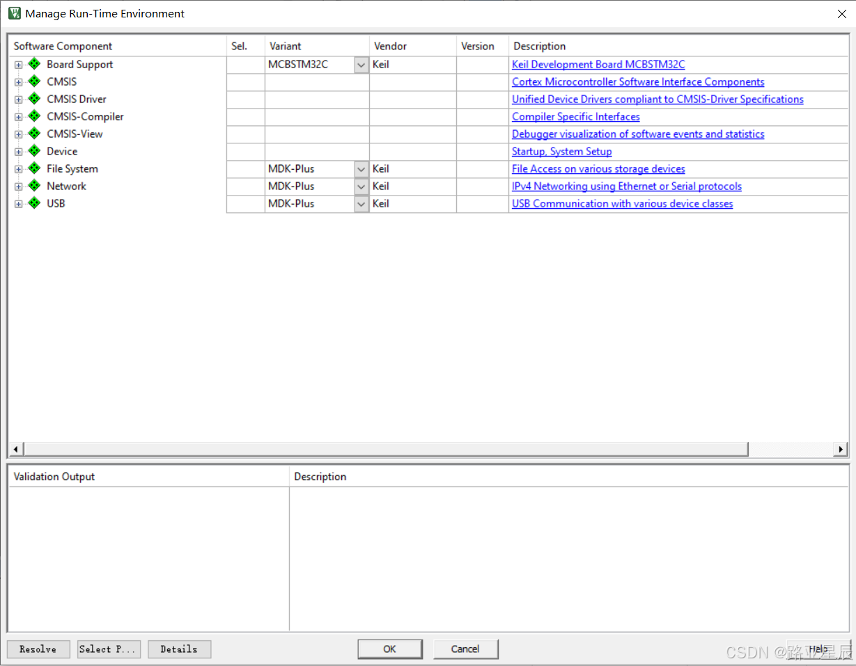Open Compiler Specific Interfaces link
The width and height of the screenshot is (856, 666).
tap(576, 116)
